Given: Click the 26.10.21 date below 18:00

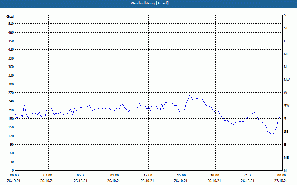Looking at the screenshot, I should click(214, 181).
